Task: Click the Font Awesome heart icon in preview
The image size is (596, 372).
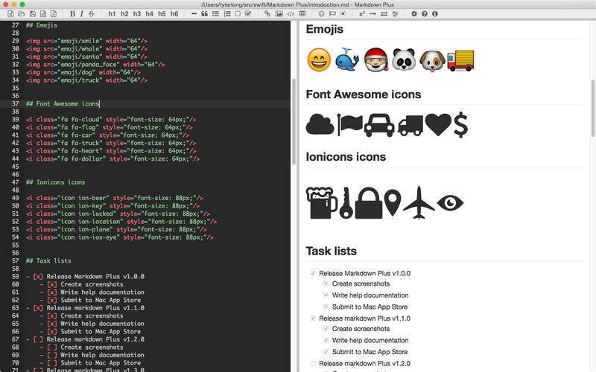Action: 438,124
